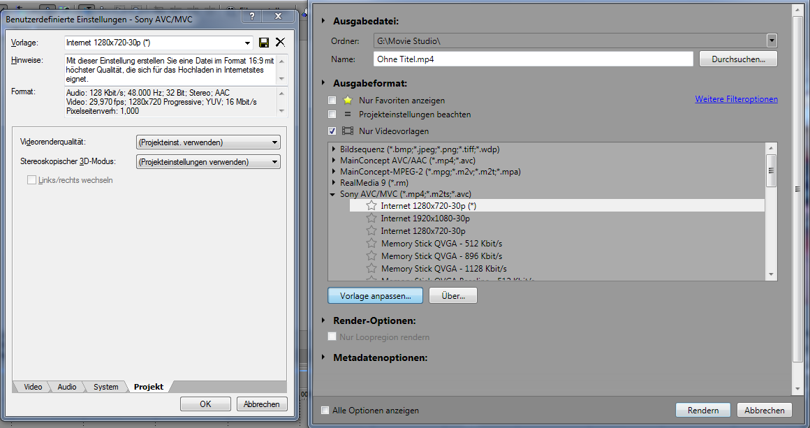Click the filmstrip icon next to Nur Videovorlagen
810x428 pixels.
point(348,131)
